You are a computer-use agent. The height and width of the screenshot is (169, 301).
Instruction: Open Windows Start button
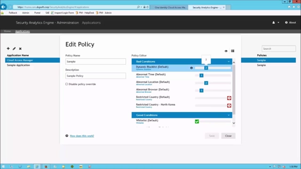coord(3,167)
